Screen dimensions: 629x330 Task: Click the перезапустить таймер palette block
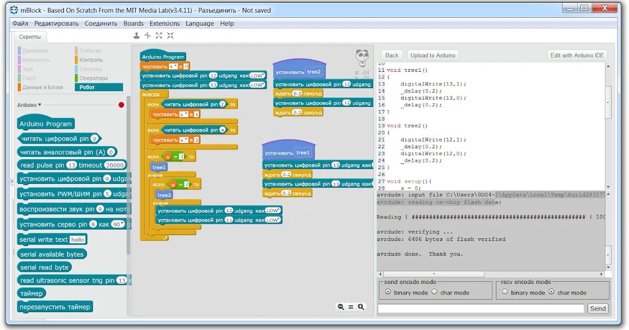coord(55,307)
